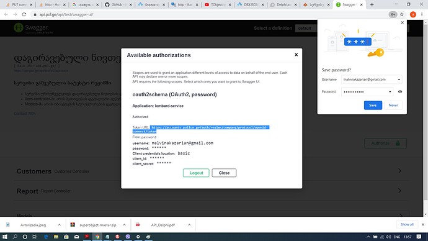The width and height of the screenshot is (428, 241).
Task: Click the password manager key icon
Action: coord(393,14)
